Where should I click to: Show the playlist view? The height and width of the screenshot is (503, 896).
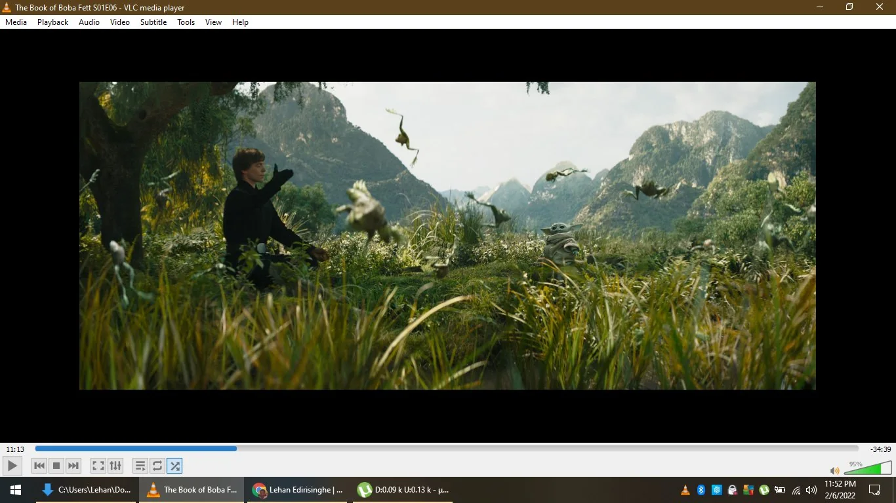click(x=140, y=466)
